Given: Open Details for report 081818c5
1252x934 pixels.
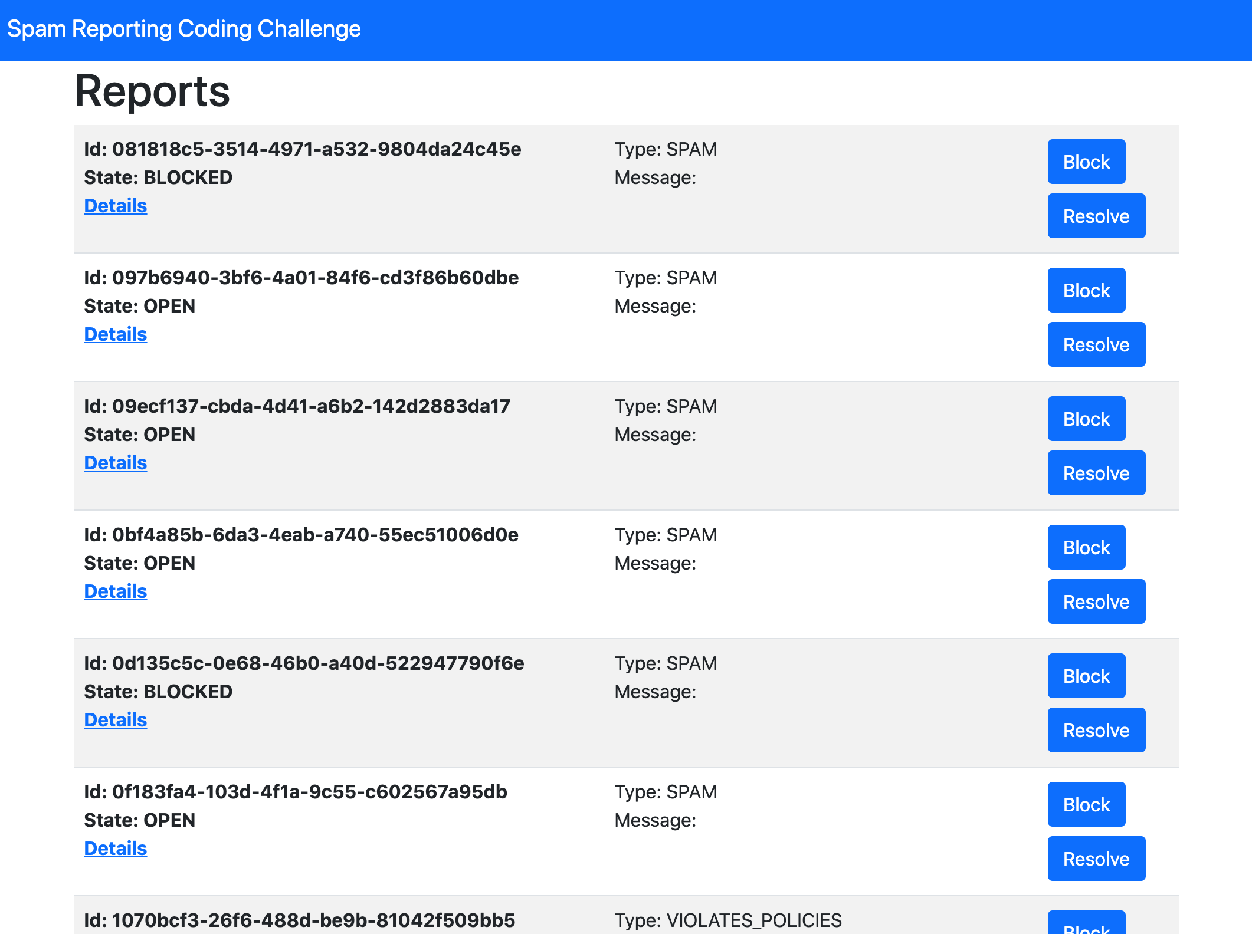Looking at the screenshot, I should pos(115,206).
